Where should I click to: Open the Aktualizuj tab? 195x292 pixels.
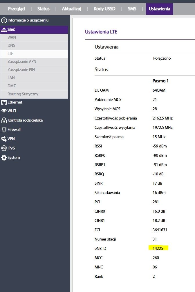point(72,9)
